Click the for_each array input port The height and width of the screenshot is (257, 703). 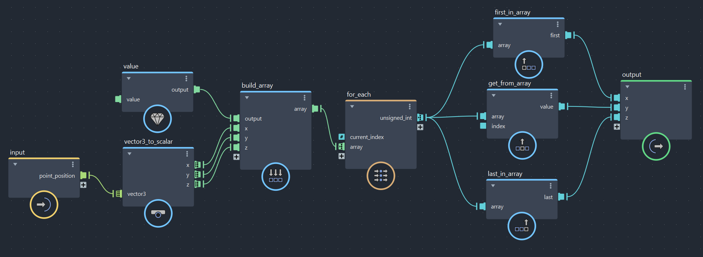coord(342,147)
